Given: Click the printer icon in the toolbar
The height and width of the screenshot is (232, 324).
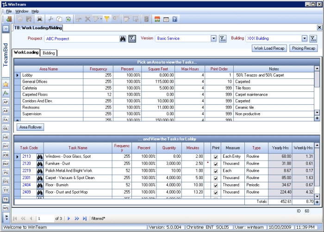Looking at the screenshot, I should click(39, 19).
